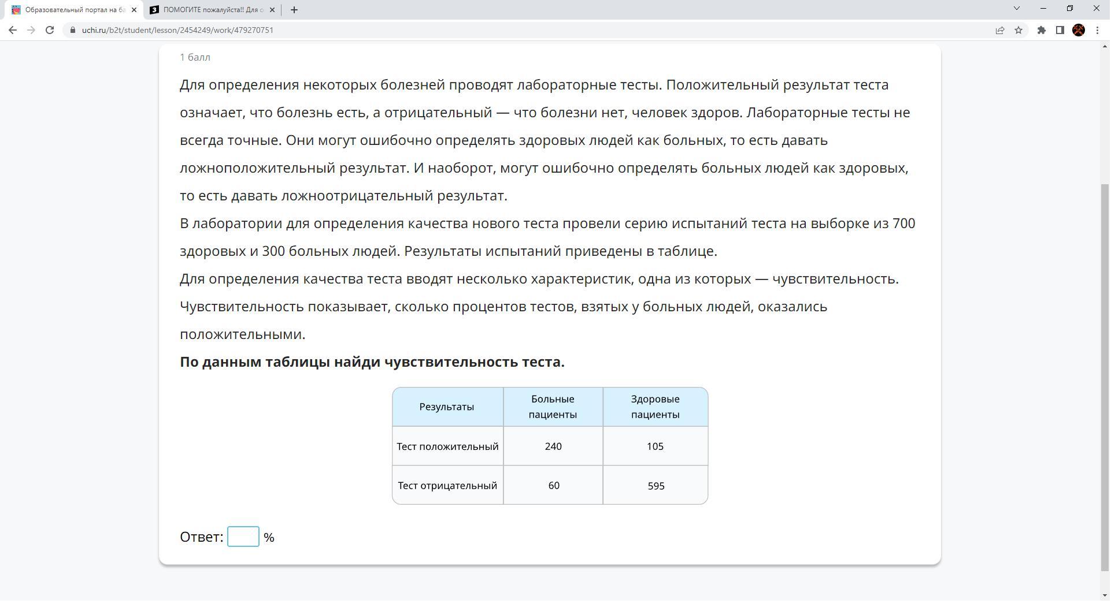
Task: Click the address bar URL field
Action: 520,30
